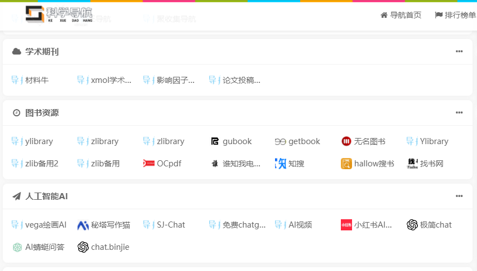This screenshot has height=271, width=477.
Task: Click the 图书资源 section heading
Action: tap(42, 113)
